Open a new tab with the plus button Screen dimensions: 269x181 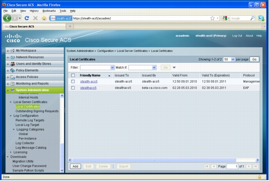coord(70,26)
